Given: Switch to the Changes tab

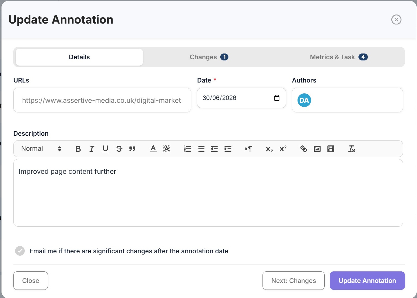Looking at the screenshot, I should pos(209,57).
